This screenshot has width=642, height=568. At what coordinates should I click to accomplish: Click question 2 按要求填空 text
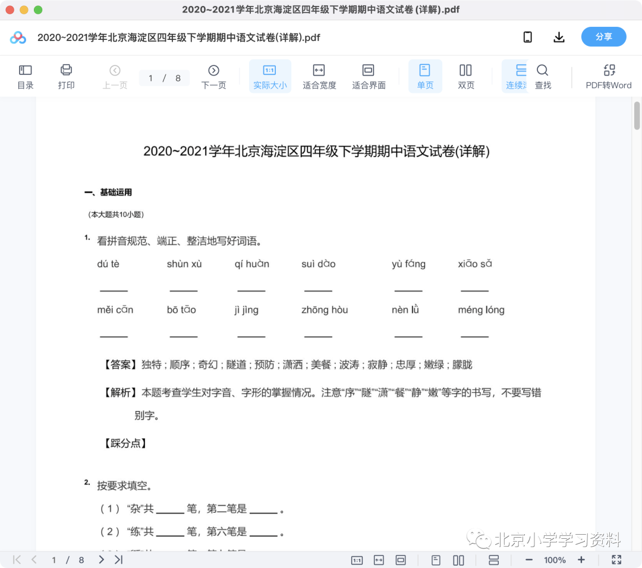tap(124, 486)
